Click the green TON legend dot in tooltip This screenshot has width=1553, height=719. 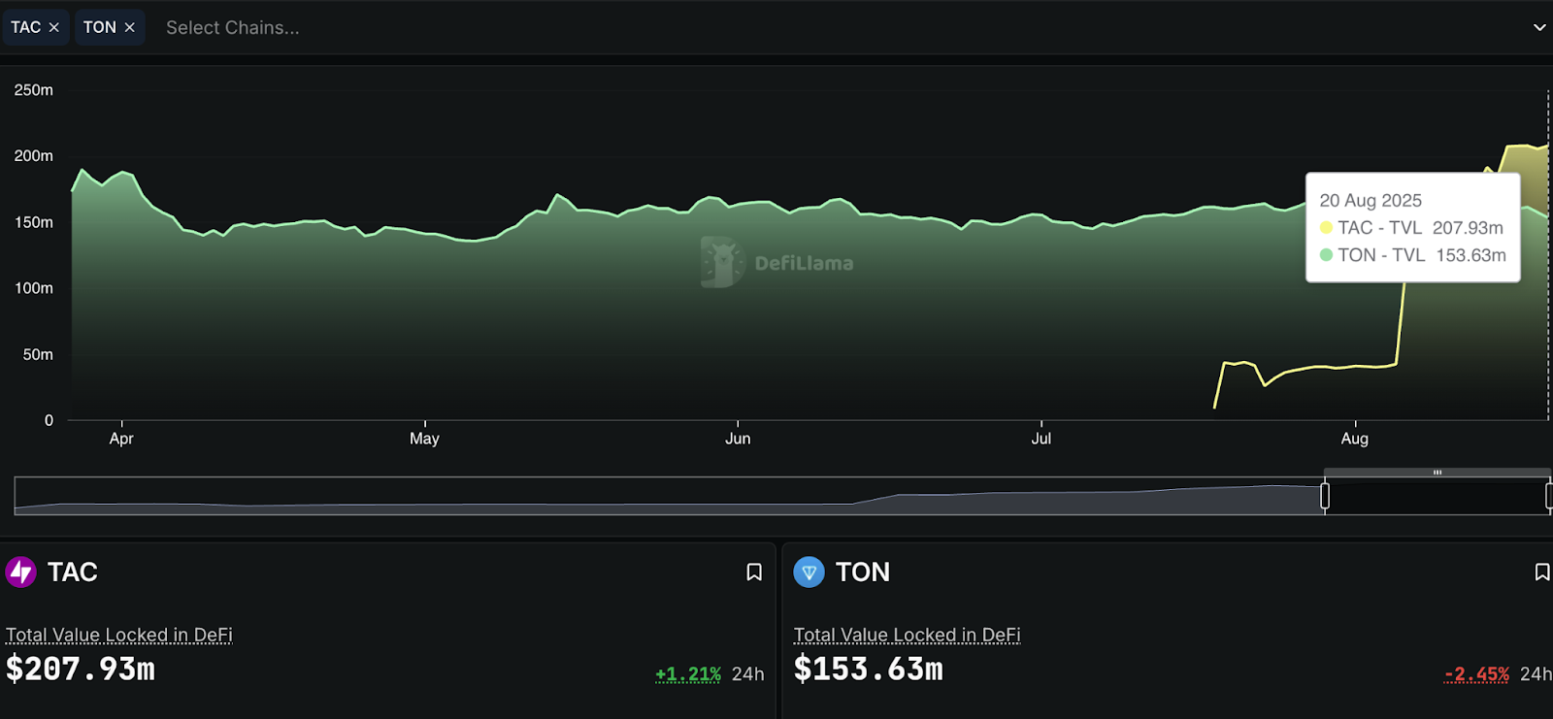(1326, 255)
